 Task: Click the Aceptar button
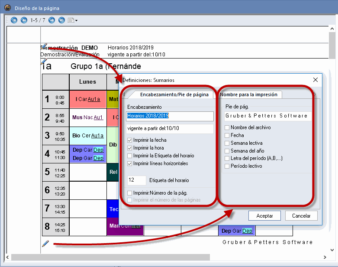(x=264, y=215)
